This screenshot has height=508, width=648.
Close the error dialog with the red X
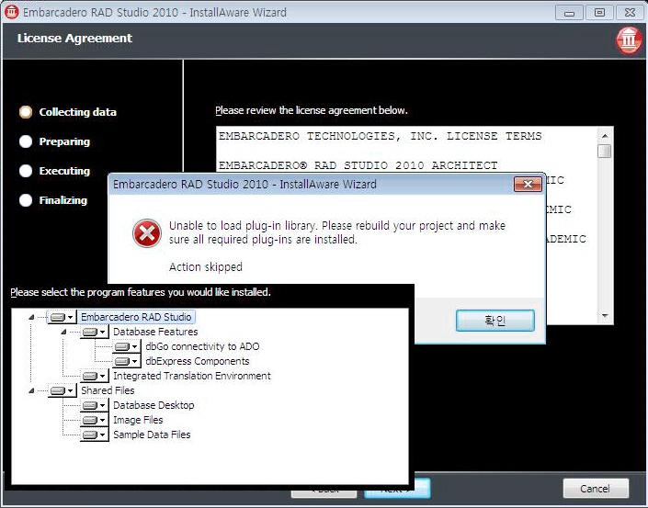(x=527, y=185)
